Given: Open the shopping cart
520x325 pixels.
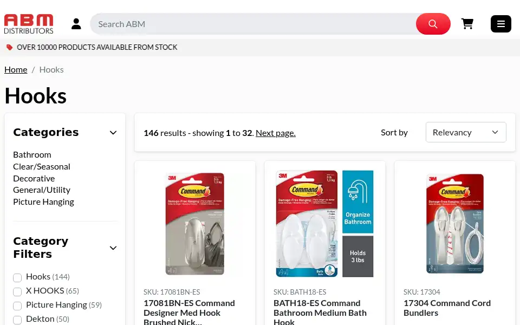Looking at the screenshot, I should click(x=467, y=24).
